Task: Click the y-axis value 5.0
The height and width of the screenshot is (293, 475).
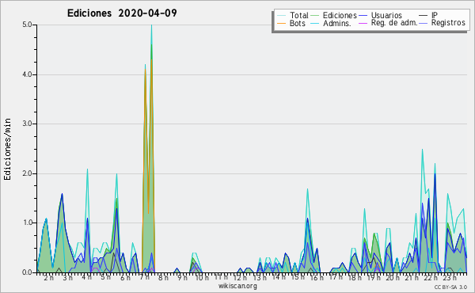Action: coord(27,25)
